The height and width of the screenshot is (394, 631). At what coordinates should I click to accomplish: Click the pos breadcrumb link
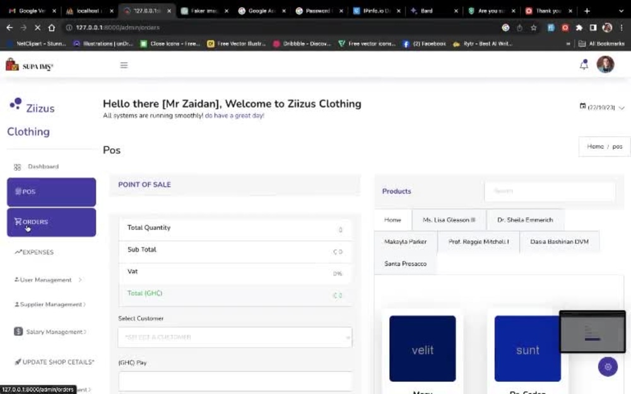tap(617, 146)
